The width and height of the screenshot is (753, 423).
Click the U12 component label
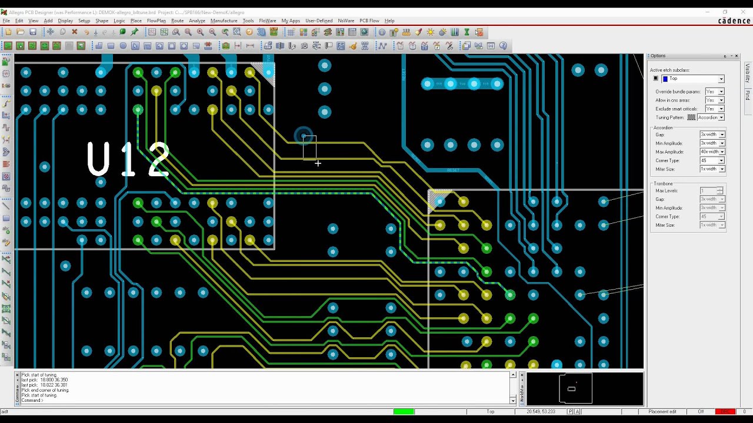tap(128, 159)
